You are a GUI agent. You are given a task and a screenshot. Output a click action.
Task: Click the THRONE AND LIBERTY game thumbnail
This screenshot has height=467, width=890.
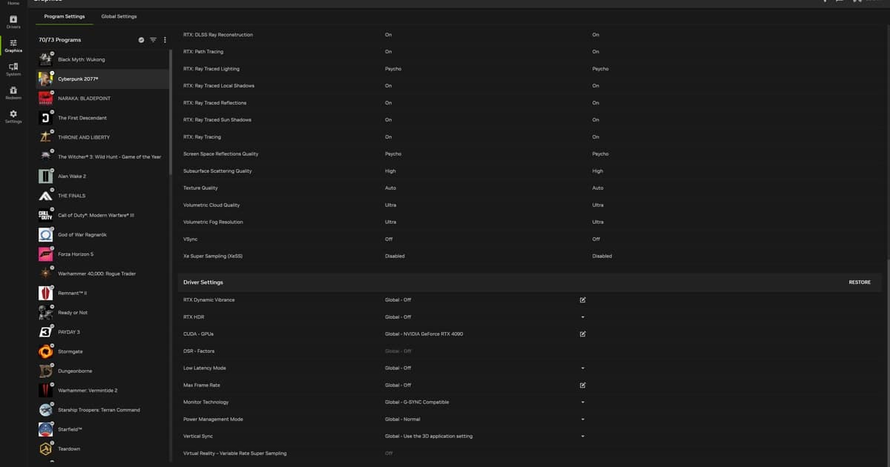[x=45, y=137]
